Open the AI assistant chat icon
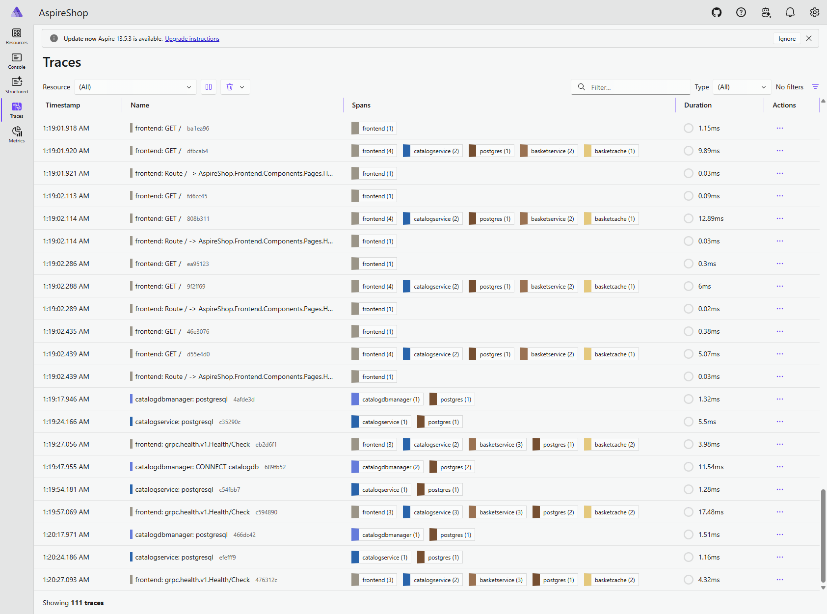 [766, 13]
